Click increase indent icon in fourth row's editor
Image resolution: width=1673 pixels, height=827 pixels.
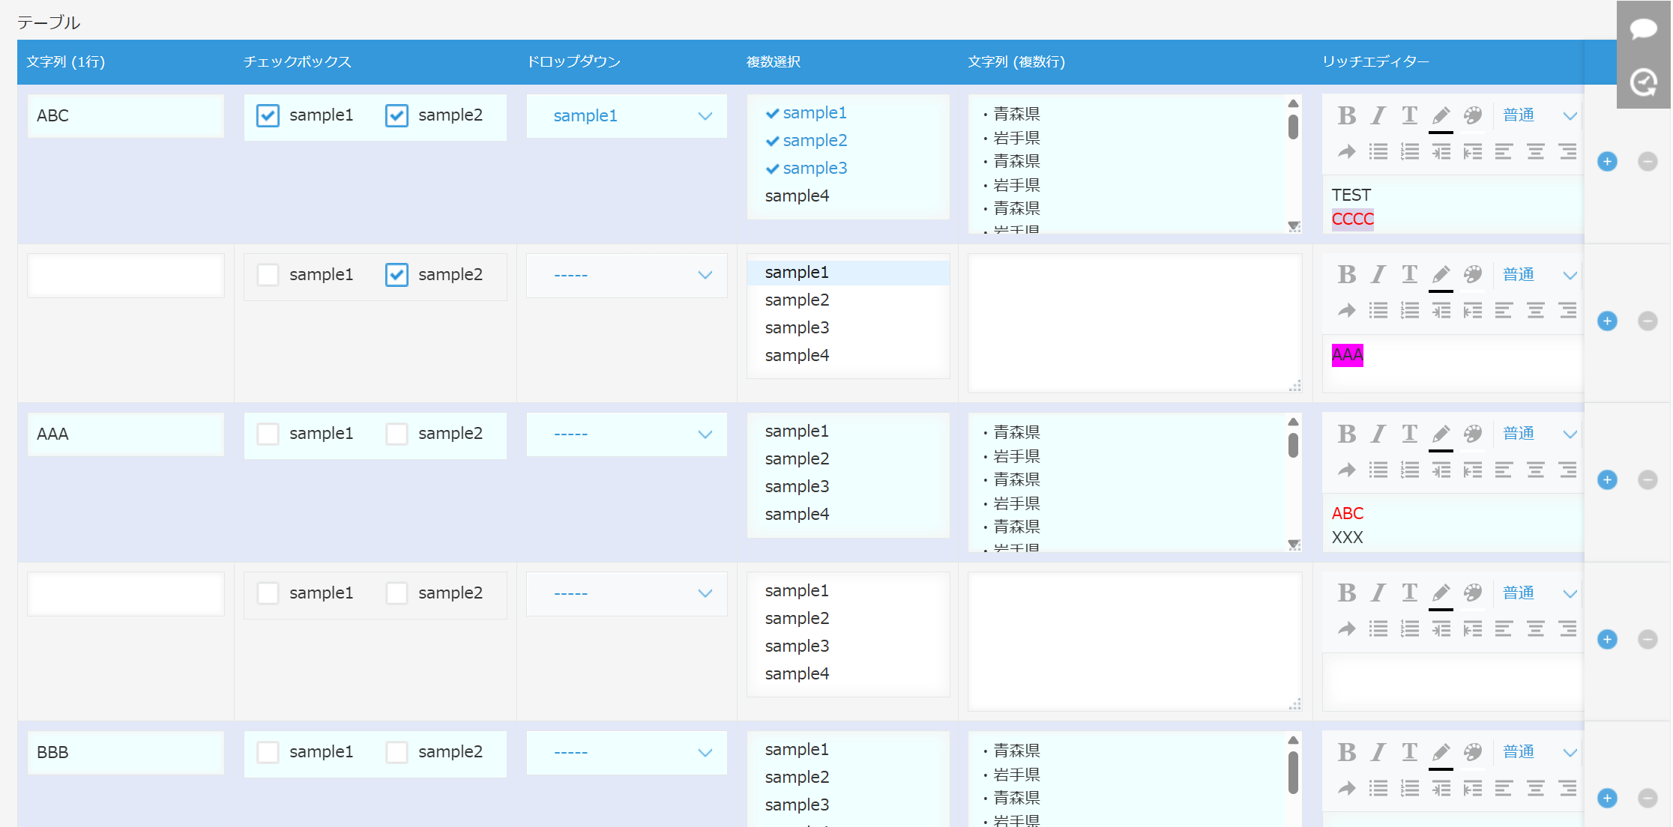point(1441,629)
